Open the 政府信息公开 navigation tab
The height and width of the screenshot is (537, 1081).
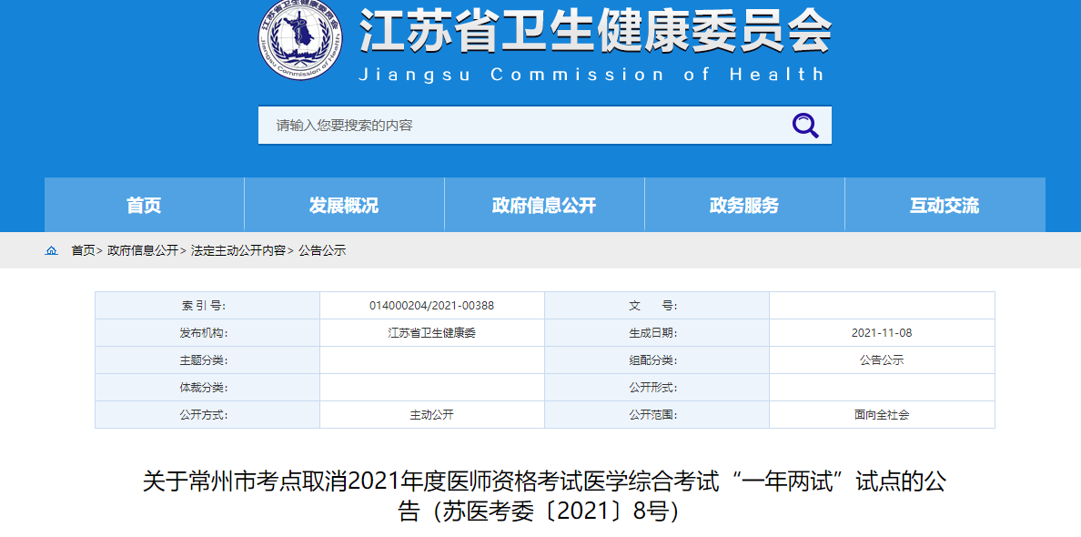(x=544, y=205)
